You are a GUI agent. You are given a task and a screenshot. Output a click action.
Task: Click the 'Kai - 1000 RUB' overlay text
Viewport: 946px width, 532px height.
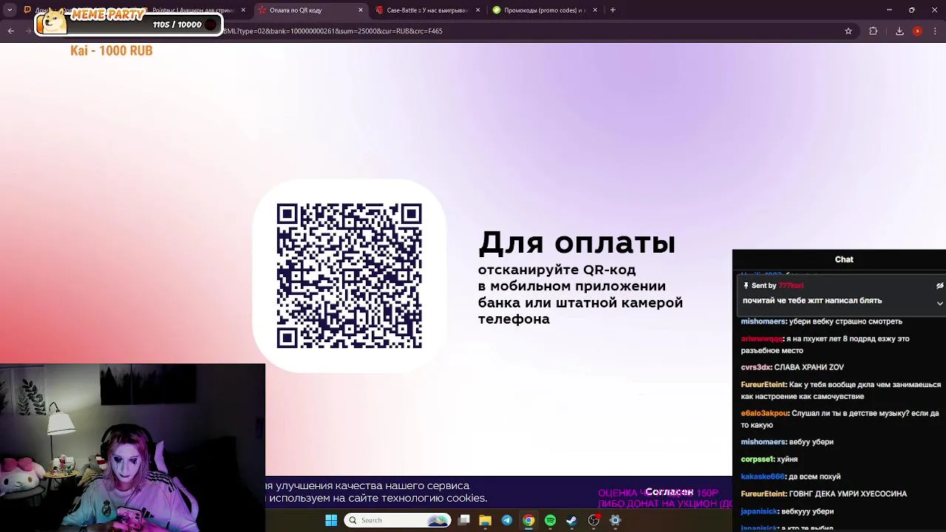pos(112,51)
